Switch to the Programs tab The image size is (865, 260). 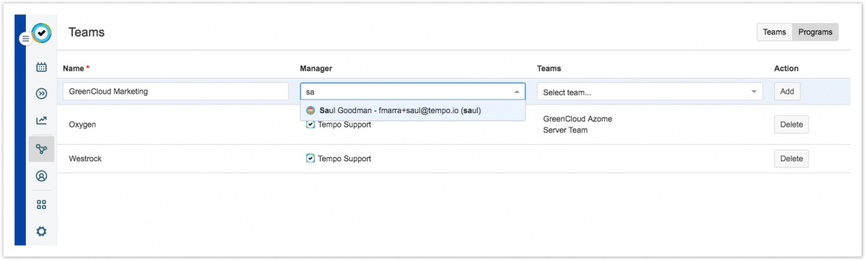pyautogui.click(x=815, y=32)
